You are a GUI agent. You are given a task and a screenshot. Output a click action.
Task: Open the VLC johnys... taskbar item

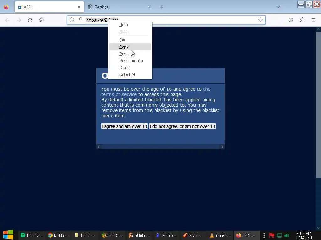tap(220, 235)
